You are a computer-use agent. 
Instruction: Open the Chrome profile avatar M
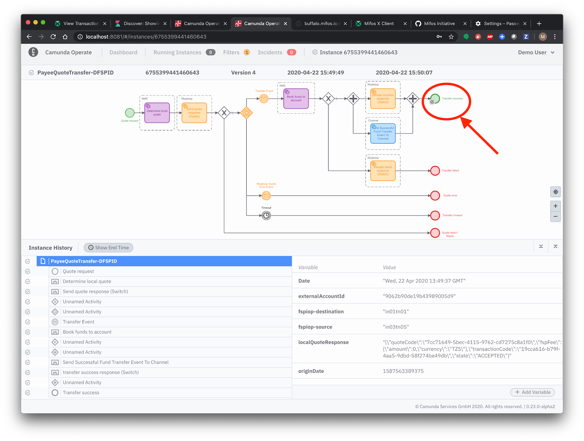[543, 37]
